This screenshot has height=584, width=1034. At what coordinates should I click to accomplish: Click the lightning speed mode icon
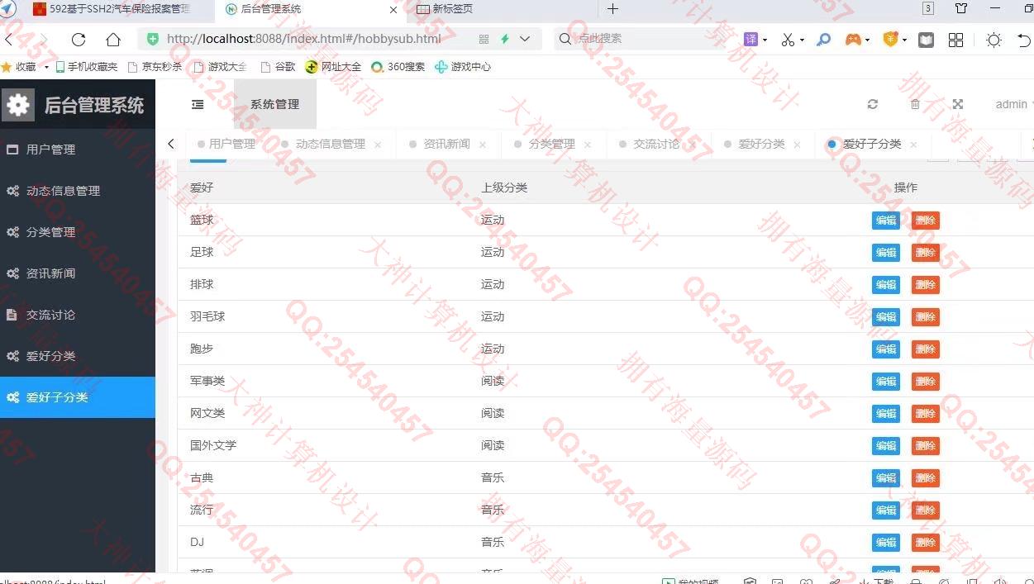(504, 39)
